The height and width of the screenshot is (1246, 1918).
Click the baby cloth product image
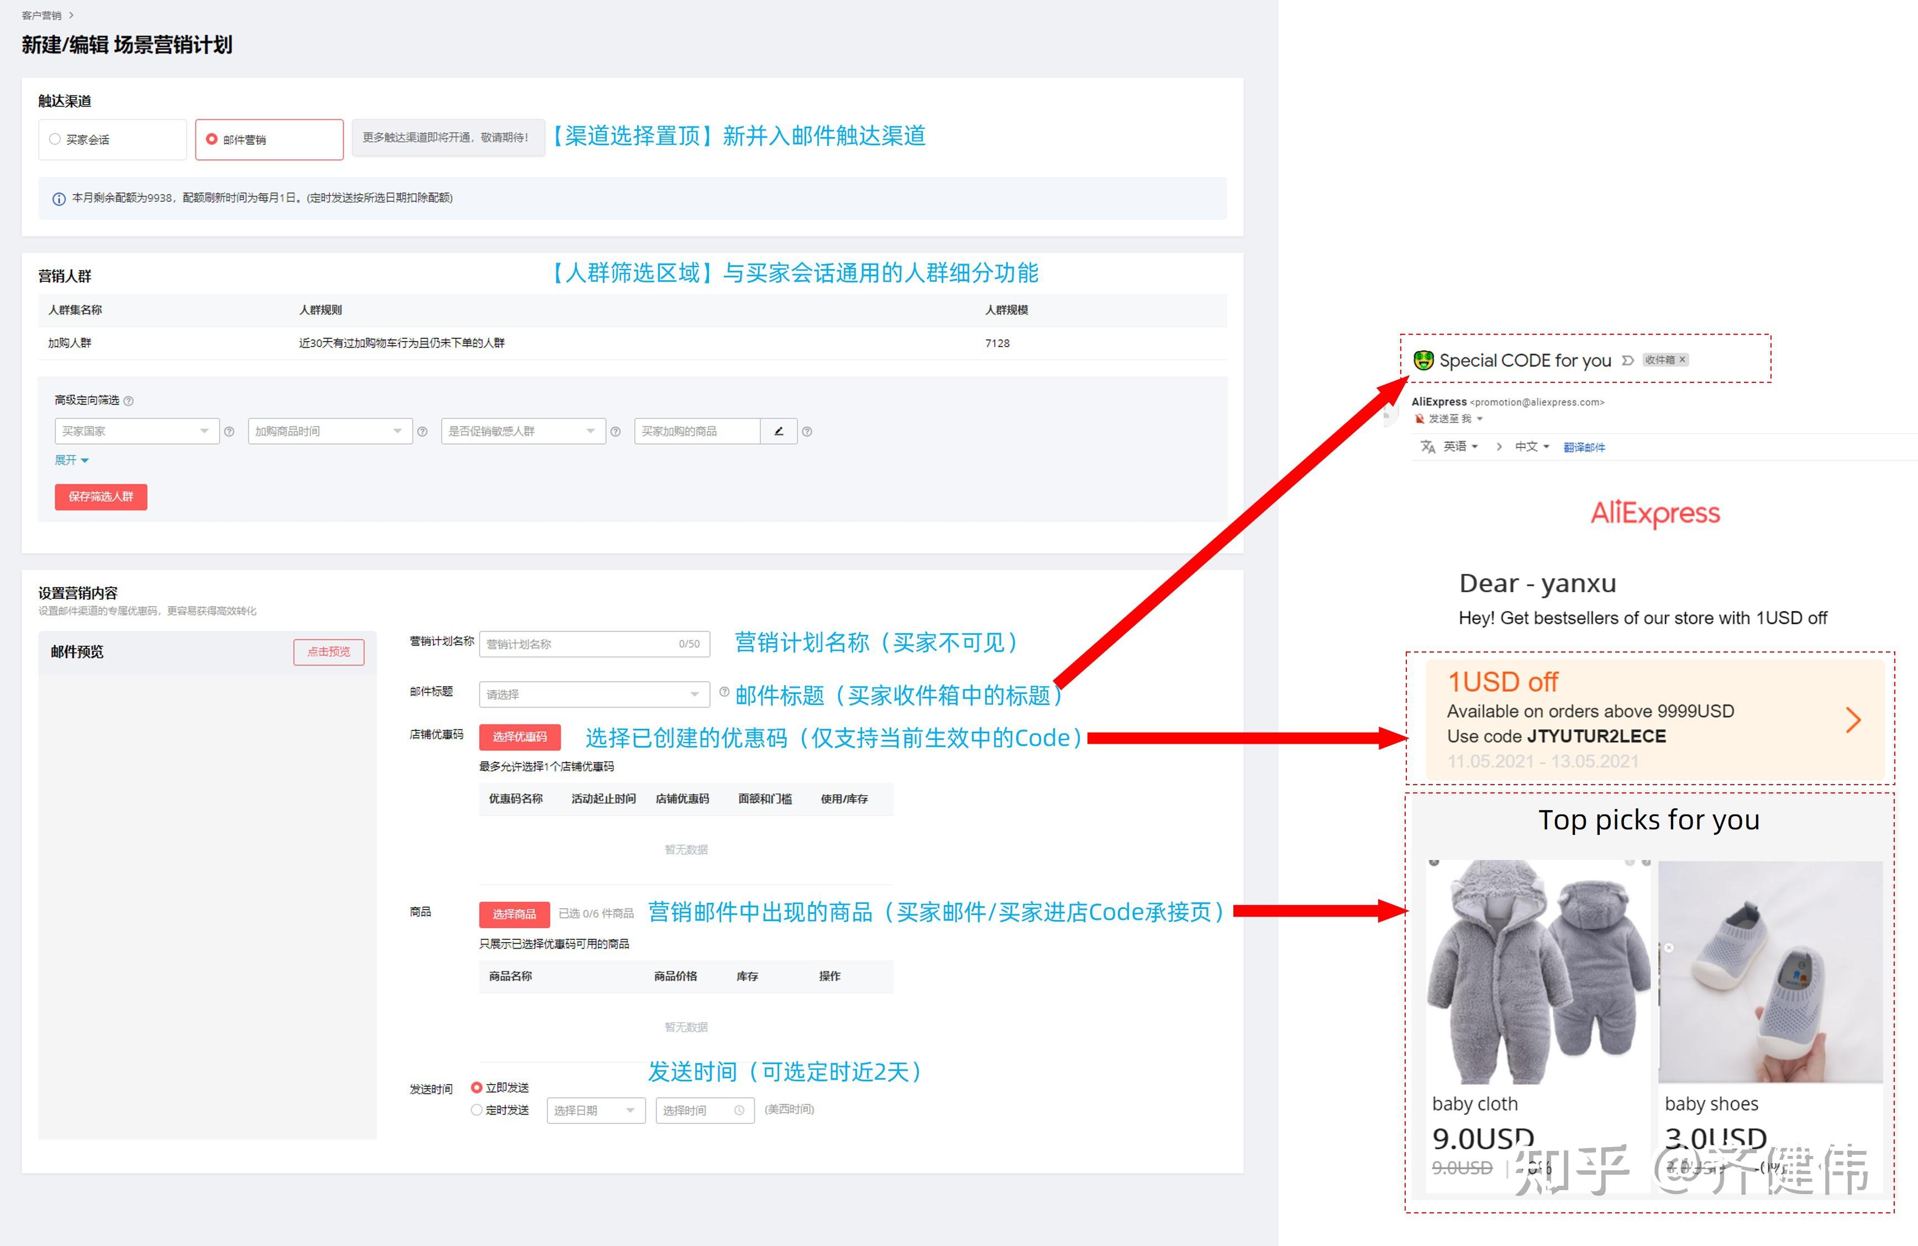(1538, 972)
